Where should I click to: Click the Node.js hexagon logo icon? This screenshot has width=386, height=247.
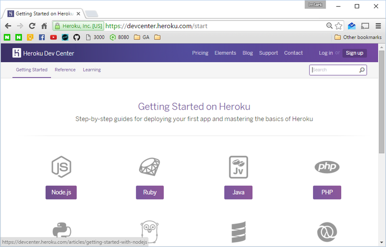click(x=62, y=167)
